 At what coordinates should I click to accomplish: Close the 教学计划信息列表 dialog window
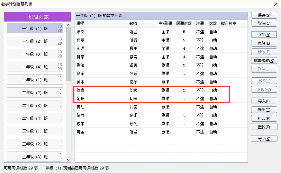point(276,4)
